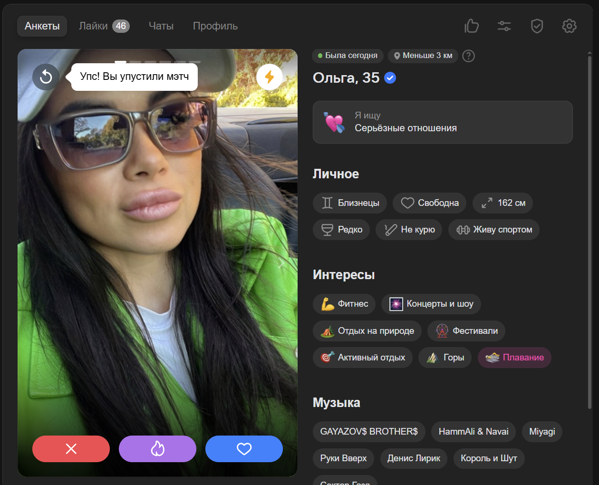
Task: Click the Денис Лирик music chip
Action: coord(414,458)
